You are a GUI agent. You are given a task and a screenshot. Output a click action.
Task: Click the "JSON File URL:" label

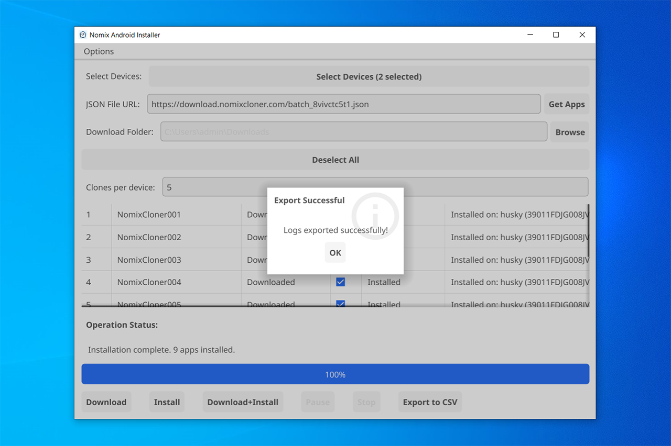[113, 104]
